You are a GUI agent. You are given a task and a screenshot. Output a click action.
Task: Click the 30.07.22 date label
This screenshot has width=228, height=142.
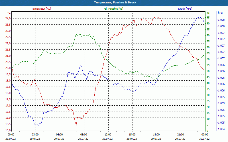[204, 139]
